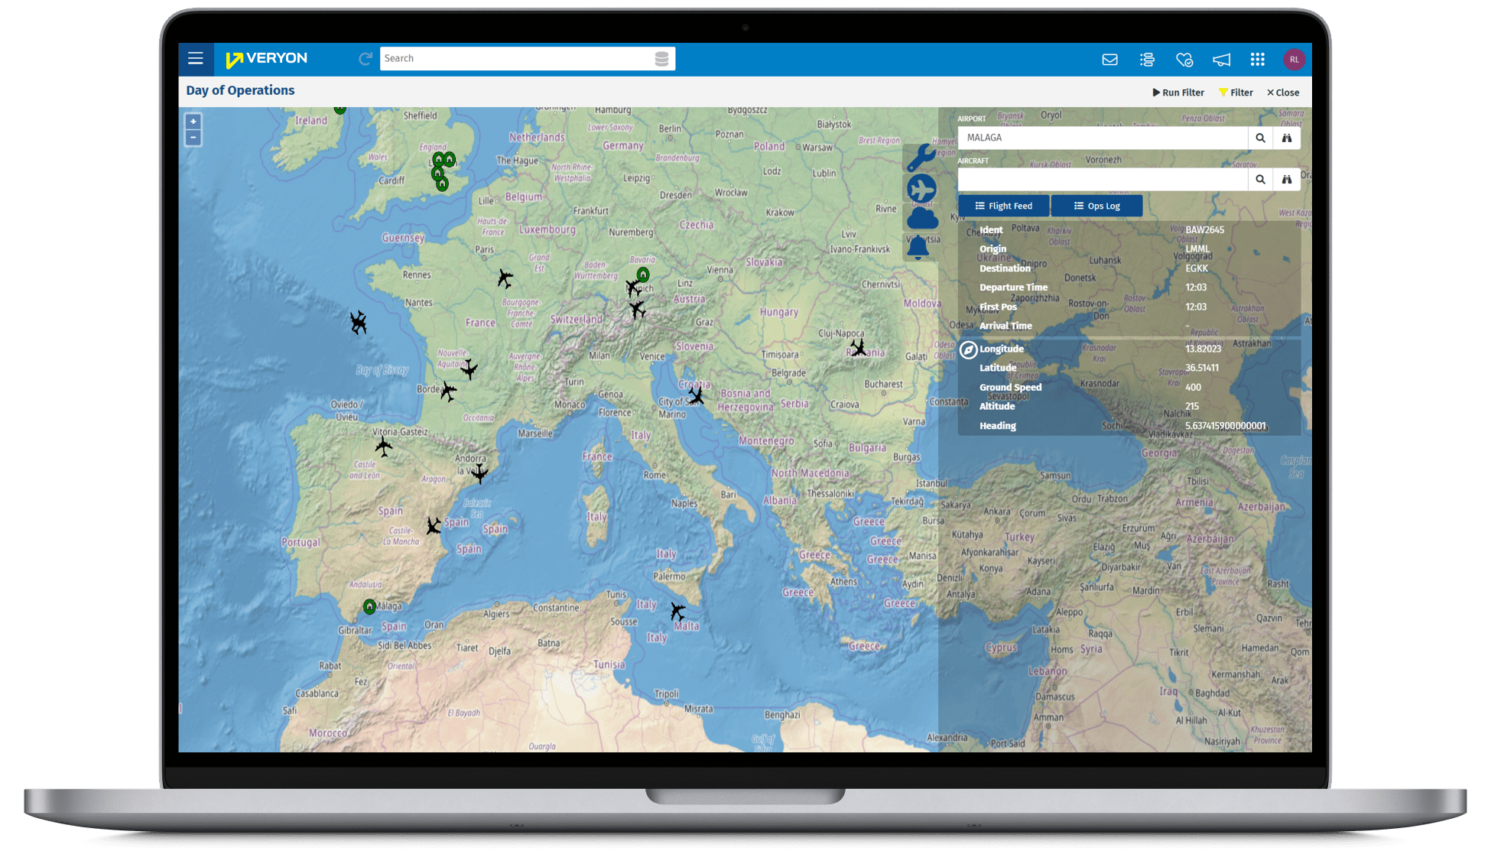Click the apps grid icon top right

point(1262,57)
